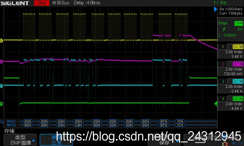Select the Sa 1.00GSa/s sample rate readout
The width and height of the screenshot is (244, 146).
click(x=231, y=9)
